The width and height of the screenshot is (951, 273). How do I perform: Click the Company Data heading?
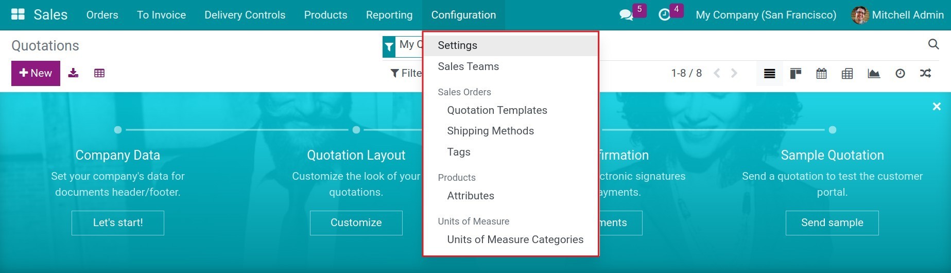pos(118,155)
